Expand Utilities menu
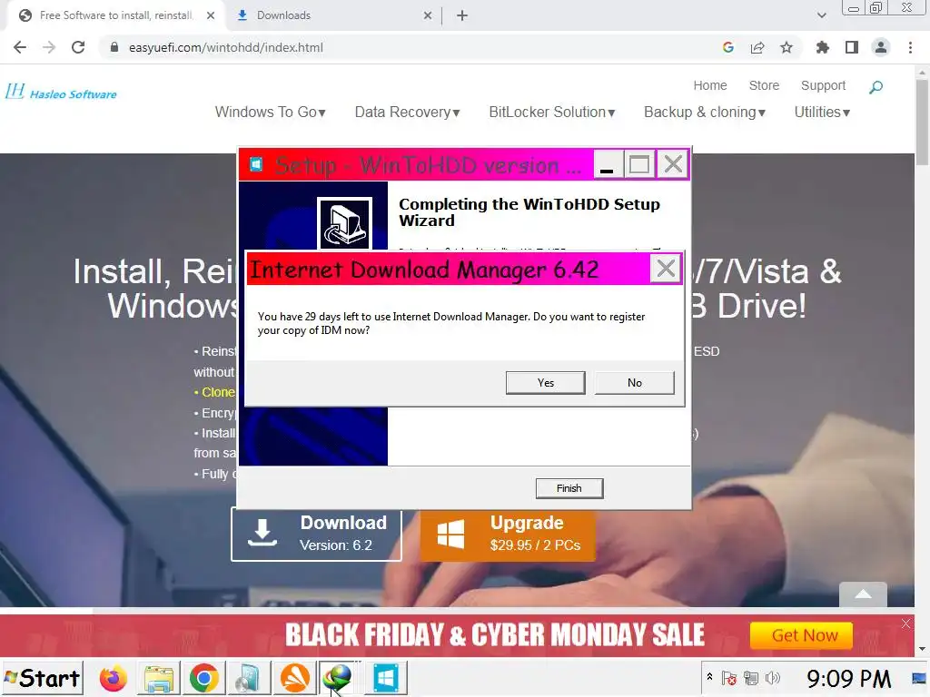 [x=822, y=112]
